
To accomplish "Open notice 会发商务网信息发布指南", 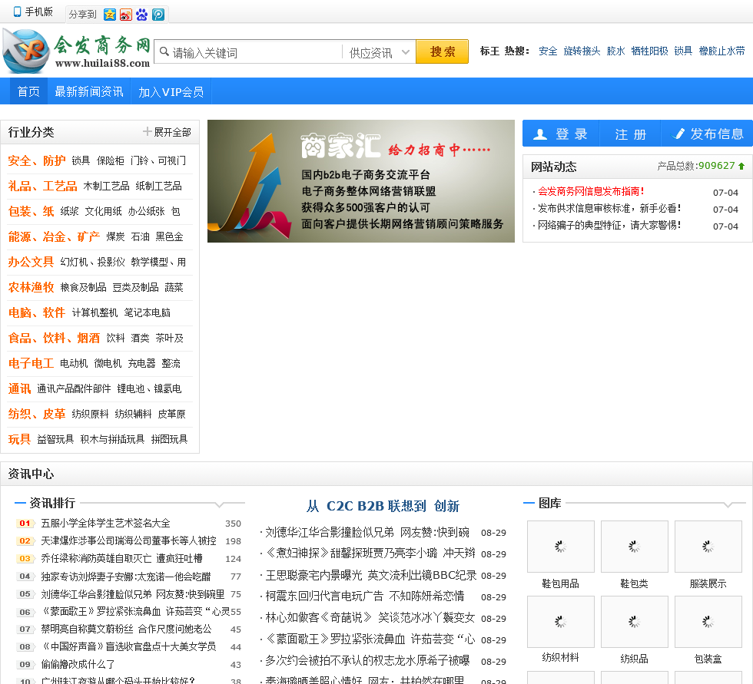I will [x=591, y=191].
